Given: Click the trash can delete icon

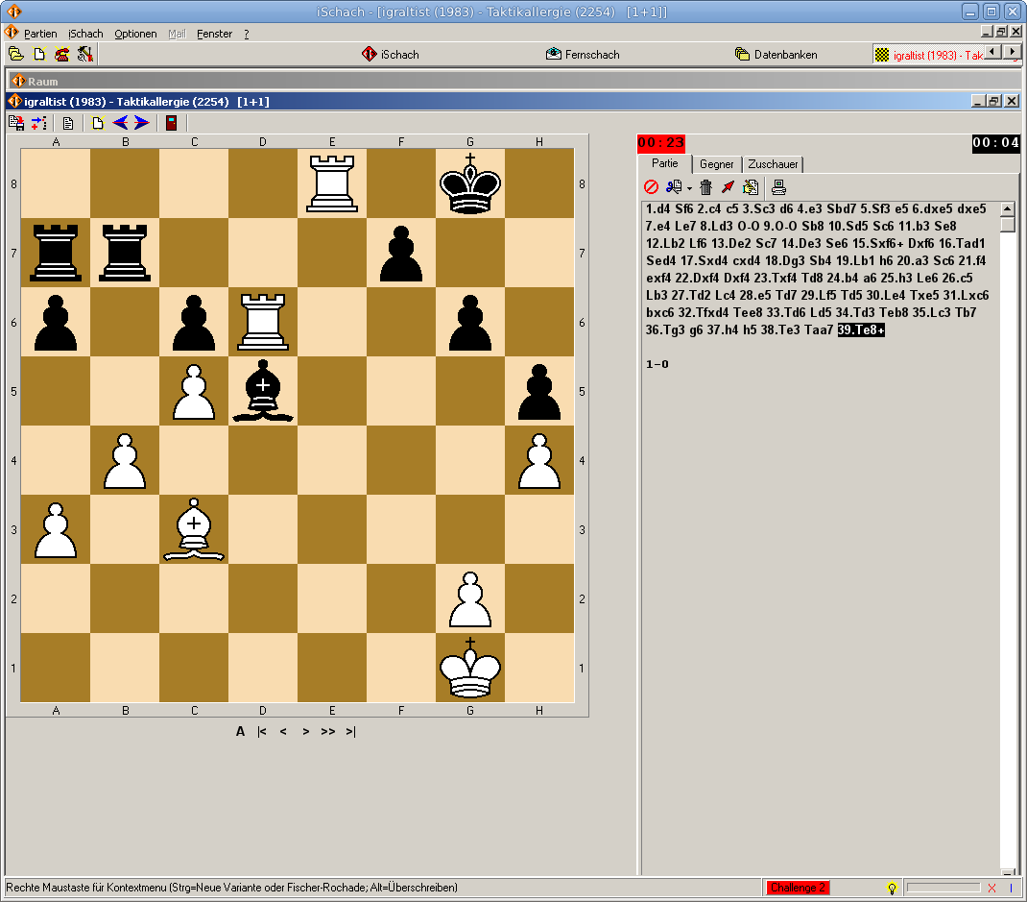Looking at the screenshot, I should (x=705, y=187).
